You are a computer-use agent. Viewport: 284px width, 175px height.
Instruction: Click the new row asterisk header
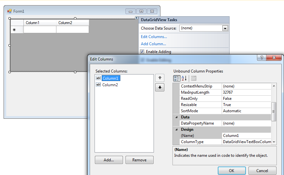coord(17,30)
